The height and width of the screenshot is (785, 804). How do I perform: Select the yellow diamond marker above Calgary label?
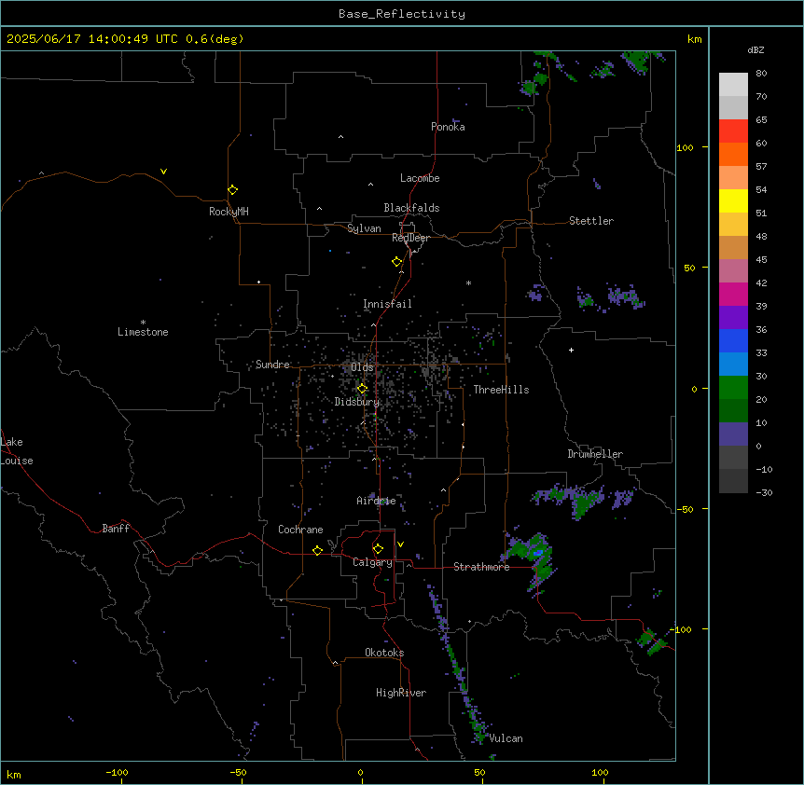[x=378, y=549]
